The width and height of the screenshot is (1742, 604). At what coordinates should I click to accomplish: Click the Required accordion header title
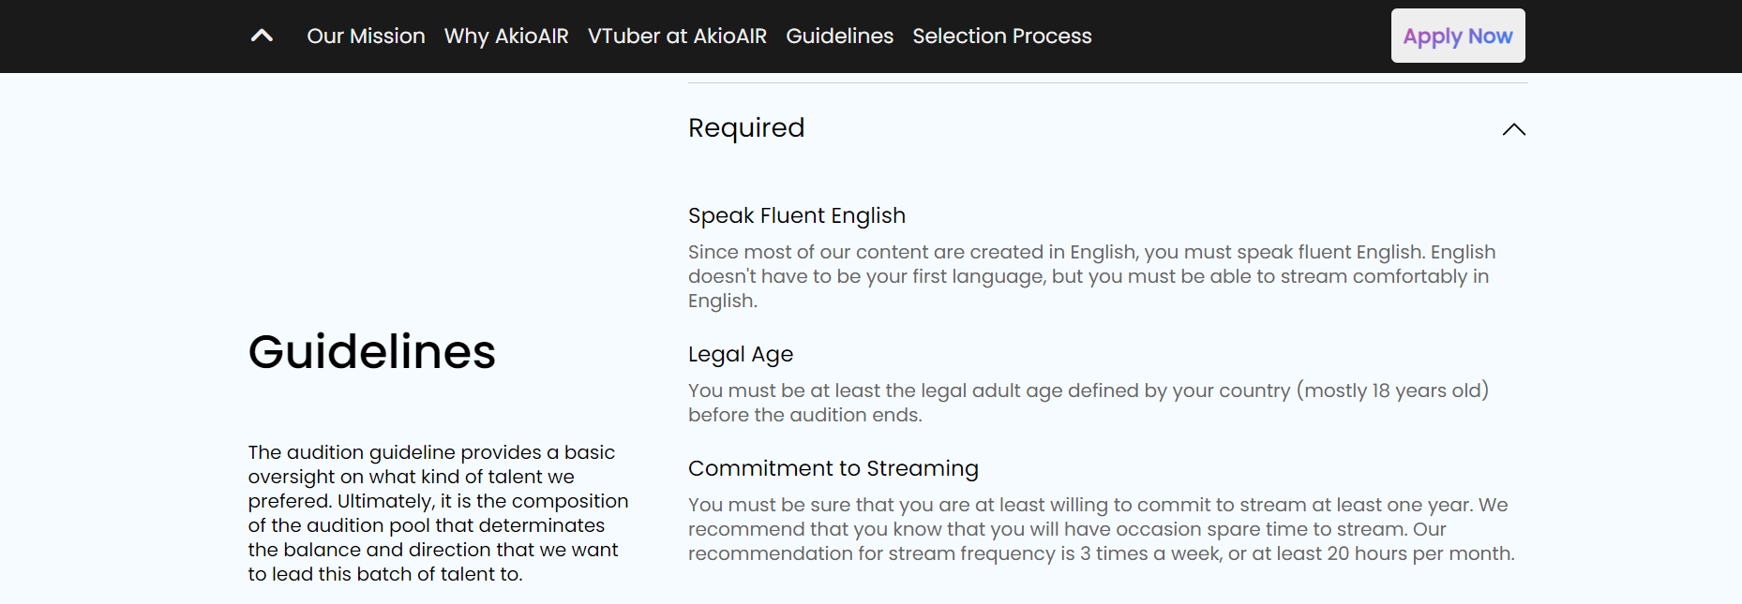tap(746, 127)
